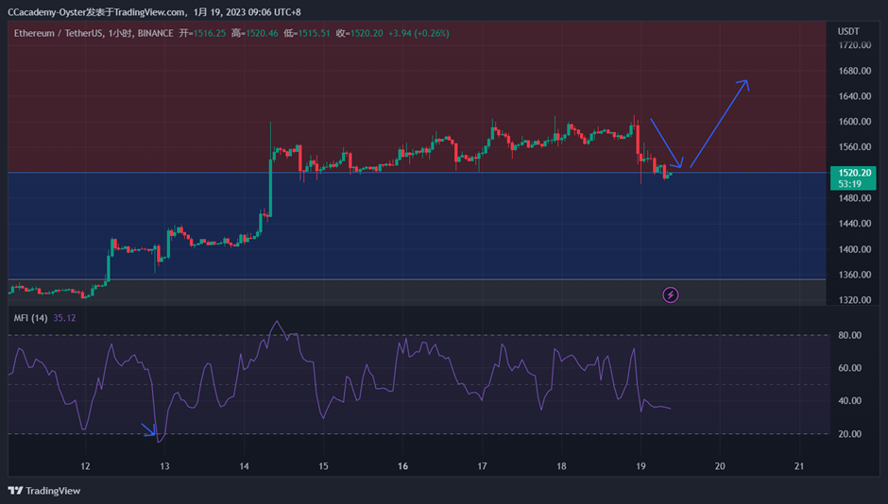888x504 pixels.
Task: Click the blue arrow marking the MFI low
Action: point(149,429)
